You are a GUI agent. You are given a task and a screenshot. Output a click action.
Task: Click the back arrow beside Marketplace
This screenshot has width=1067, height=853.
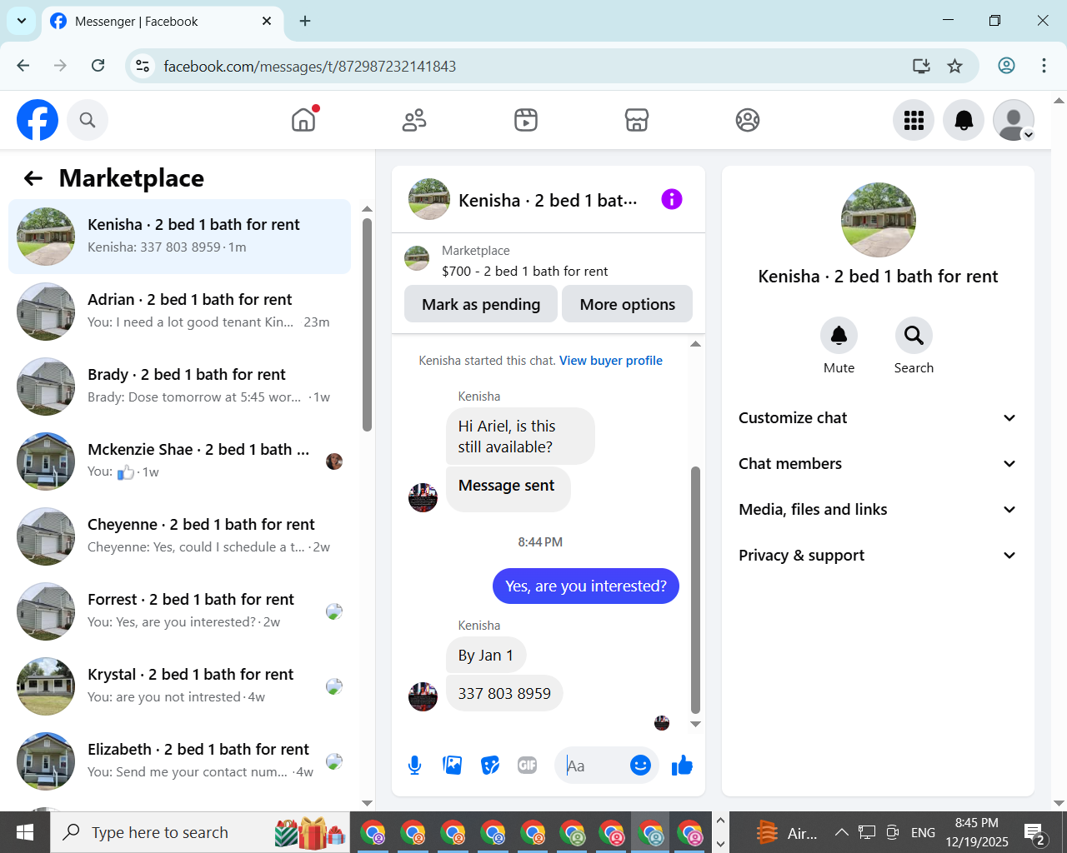point(33,178)
